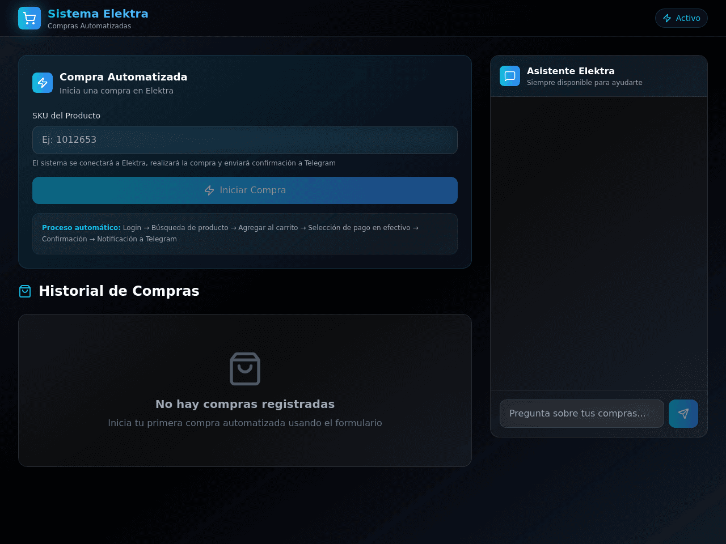Viewport: 726px width, 544px height.
Task: Click the SKU del Producto label
Action: click(66, 116)
